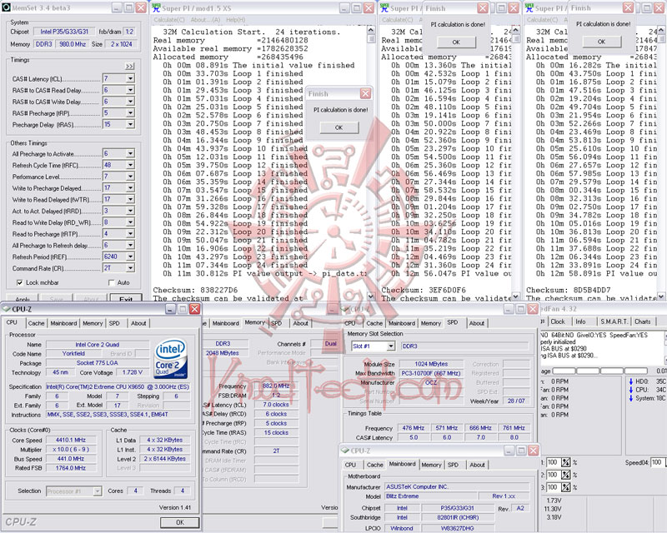Open the RAS# to CAS# Write Delay dropdown

pyautogui.click(x=130, y=102)
